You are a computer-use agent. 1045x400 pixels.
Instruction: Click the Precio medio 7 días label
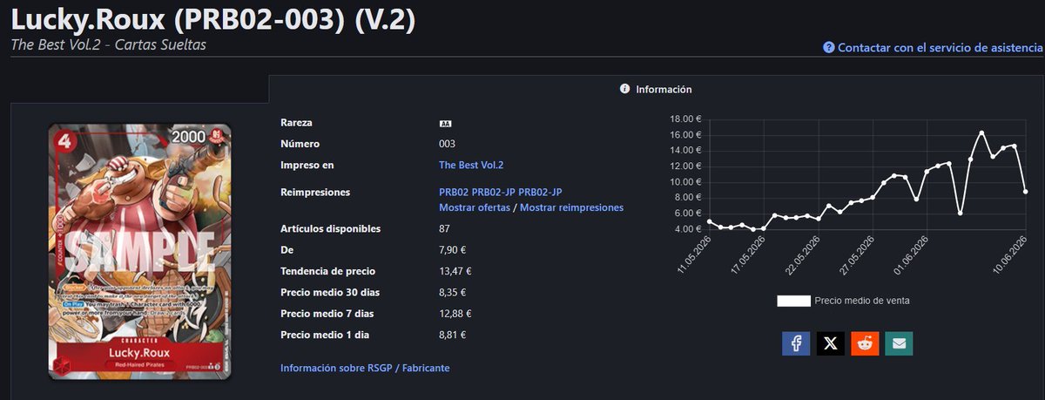(327, 313)
